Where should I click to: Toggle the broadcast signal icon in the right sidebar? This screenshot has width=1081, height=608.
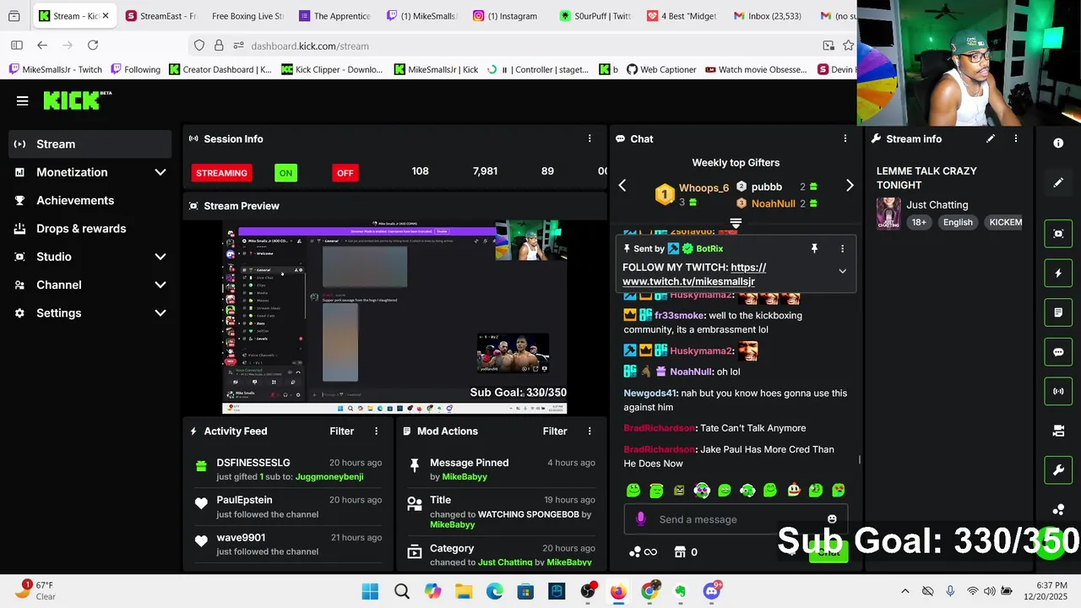(x=1058, y=391)
